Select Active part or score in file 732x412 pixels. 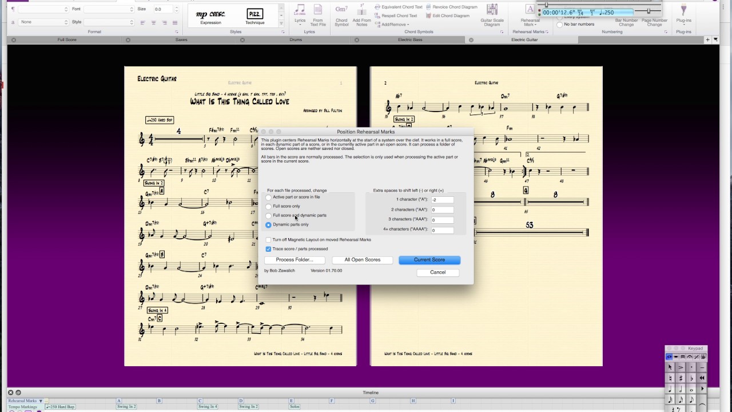coord(268,197)
